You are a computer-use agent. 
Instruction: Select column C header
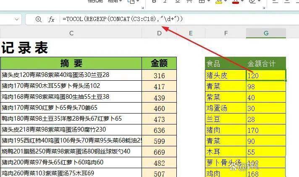click(71, 33)
